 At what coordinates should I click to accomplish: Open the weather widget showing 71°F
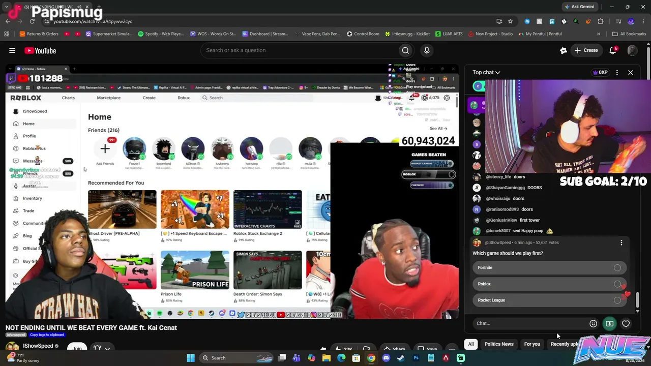click(22, 358)
